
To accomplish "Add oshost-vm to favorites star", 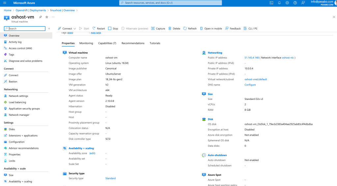I will point(47,17).
